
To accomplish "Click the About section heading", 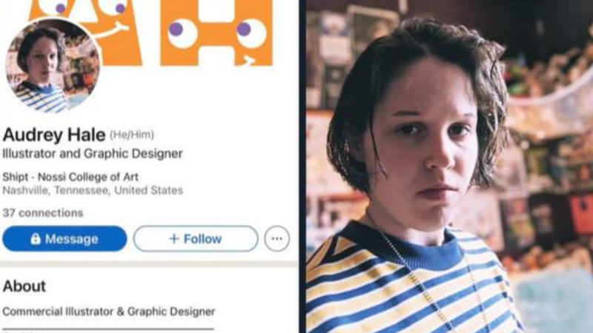I will pos(24,286).
